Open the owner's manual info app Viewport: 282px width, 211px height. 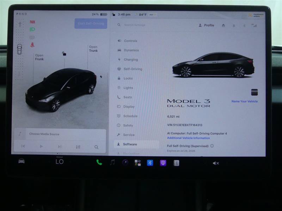(x=176, y=163)
